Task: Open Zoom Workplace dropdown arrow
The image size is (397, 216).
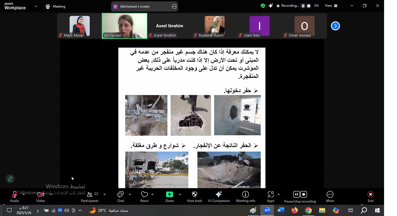Action: (36, 6)
